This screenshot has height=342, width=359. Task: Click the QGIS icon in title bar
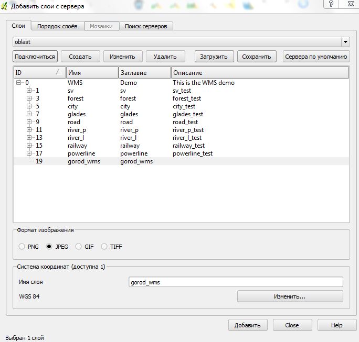(6, 5)
